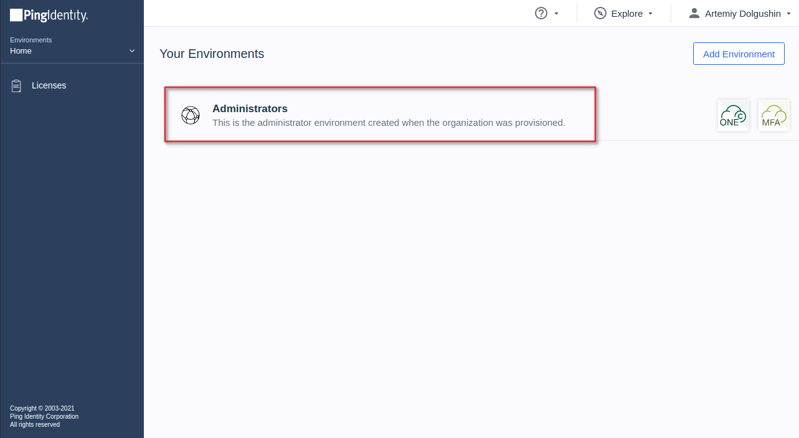Click the Administrators environment globe icon

click(x=191, y=115)
